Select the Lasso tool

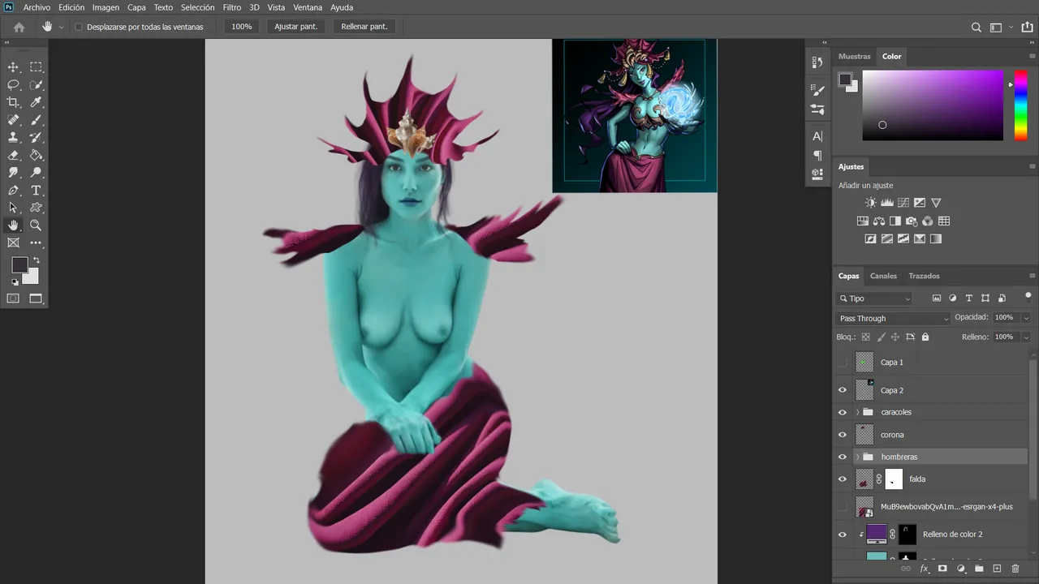(13, 85)
